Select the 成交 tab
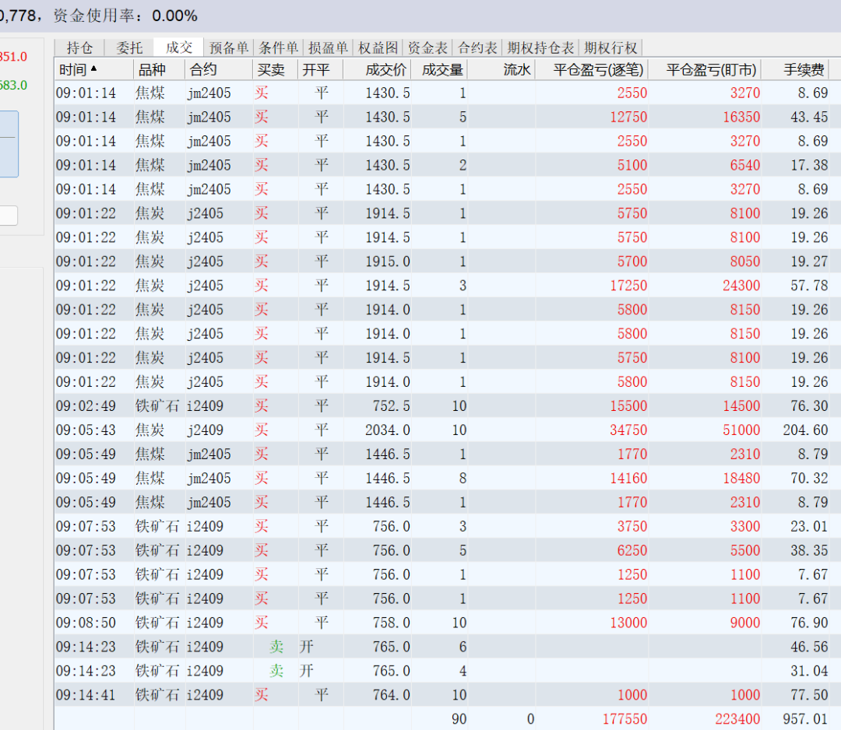841x730 pixels. [178, 47]
